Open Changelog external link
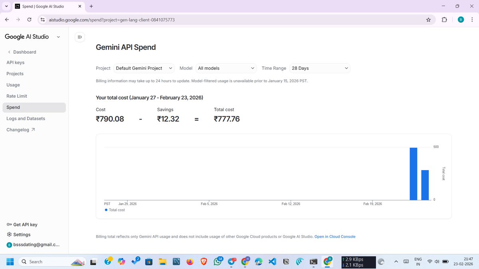Image resolution: width=479 pixels, height=269 pixels. (21, 130)
